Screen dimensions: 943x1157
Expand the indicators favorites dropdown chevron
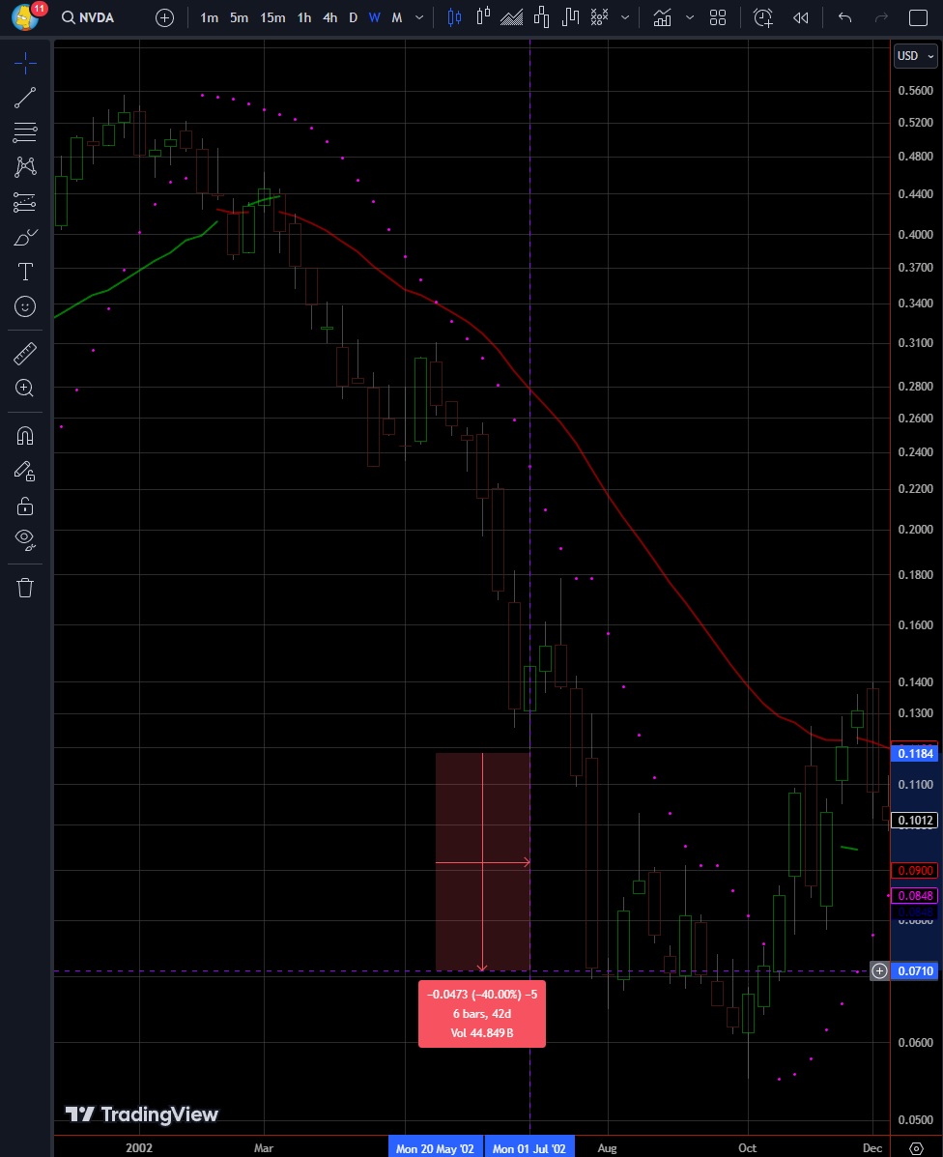pyautogui.click(x=690, y=17)
